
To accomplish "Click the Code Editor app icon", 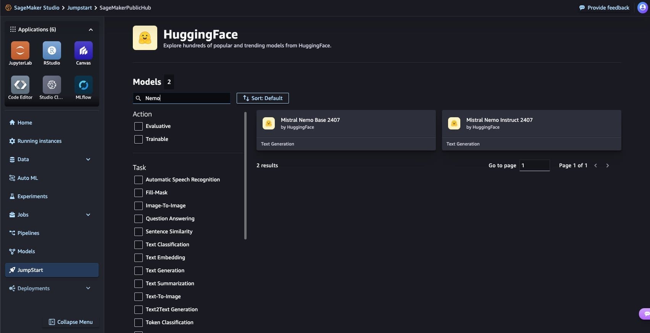I will pos(20,85).
